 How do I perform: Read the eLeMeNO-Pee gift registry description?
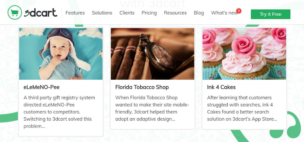tap(59, 112)
